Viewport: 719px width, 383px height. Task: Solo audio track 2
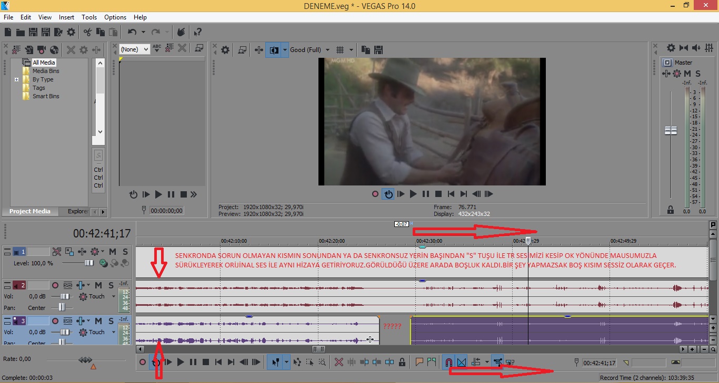(x=111, y=285)
